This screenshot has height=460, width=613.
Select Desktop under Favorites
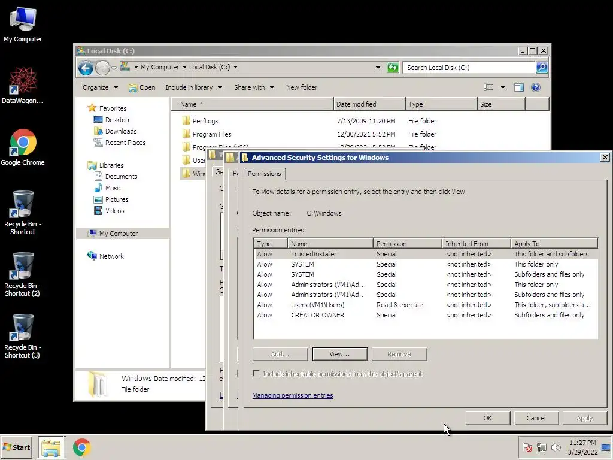(x=111, y=120)
